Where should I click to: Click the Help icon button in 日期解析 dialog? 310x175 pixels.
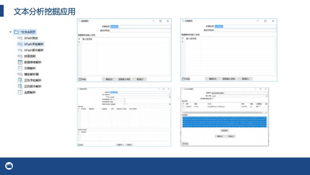(x=186, y=79)
